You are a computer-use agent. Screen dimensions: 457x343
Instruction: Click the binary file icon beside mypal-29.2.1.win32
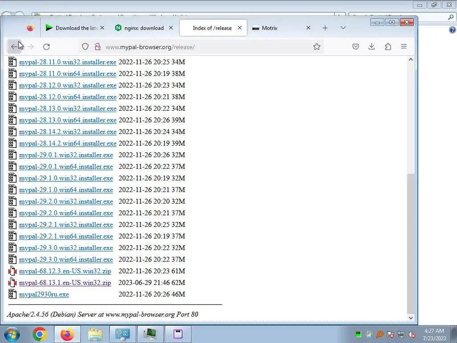[12, 224]
